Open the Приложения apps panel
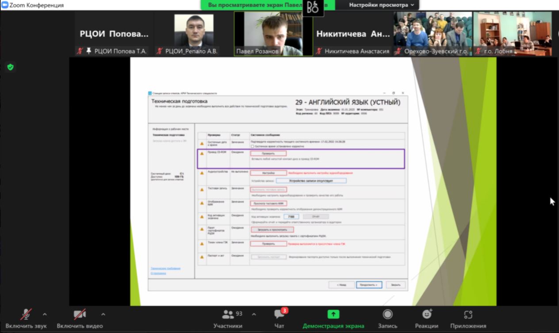Screen dimensions: 559x333 468,318
